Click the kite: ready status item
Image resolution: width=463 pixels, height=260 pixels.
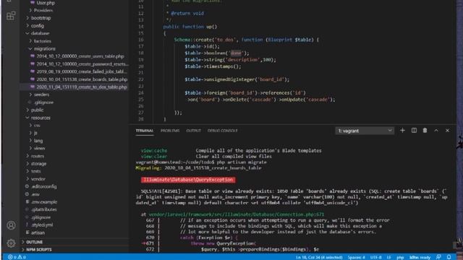(x=420, y=257)
